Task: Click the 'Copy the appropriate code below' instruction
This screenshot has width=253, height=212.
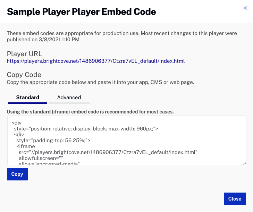Action: (100, 82)
